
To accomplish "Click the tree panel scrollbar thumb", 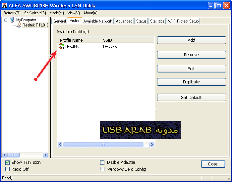I will point(14,155).
